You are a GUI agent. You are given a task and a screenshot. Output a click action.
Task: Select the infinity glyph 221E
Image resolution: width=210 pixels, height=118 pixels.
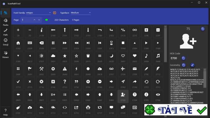(x=135, y=32)
